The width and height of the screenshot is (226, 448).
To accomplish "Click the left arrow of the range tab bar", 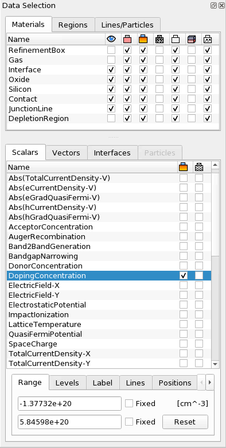I will (201, 382).
